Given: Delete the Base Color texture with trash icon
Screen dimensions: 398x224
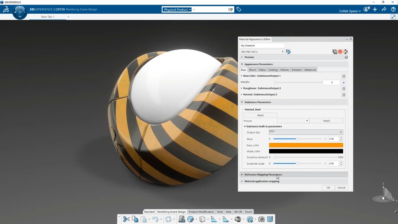Looking at the screenshot, I should coord(344,76).
